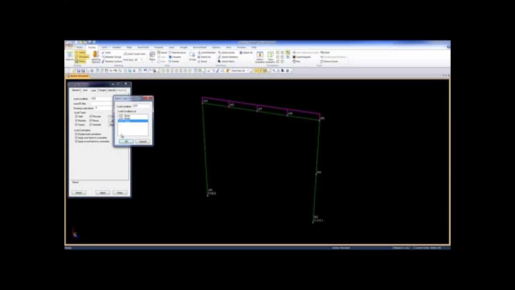Image resolution: width=515 pixels, height=290 pixels.
Task: Toggle the Pressure load type checkbox
Action: (91, 116)
